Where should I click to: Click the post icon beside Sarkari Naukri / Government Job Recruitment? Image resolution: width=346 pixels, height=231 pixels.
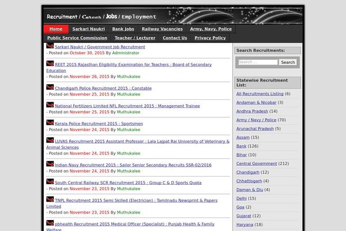tap(50, 46)
